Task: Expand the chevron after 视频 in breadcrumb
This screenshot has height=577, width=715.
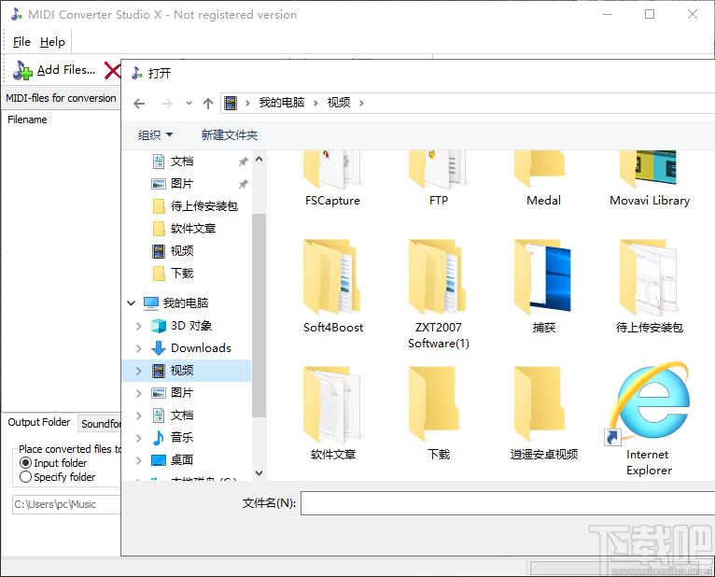Action: [361, 103]
